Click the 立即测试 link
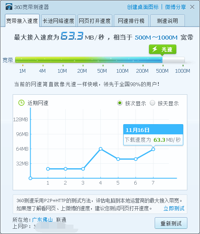Image resolution: width=200 pixels, height=234 pixels. tap(174, 208)
